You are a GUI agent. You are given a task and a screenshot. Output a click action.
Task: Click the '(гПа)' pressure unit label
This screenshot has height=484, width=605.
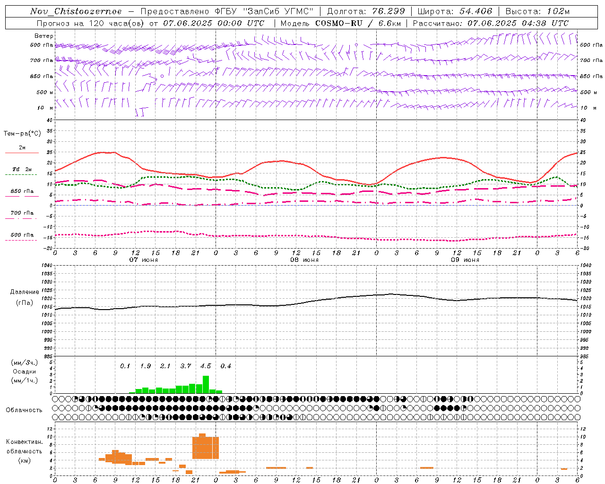[24, 303]
